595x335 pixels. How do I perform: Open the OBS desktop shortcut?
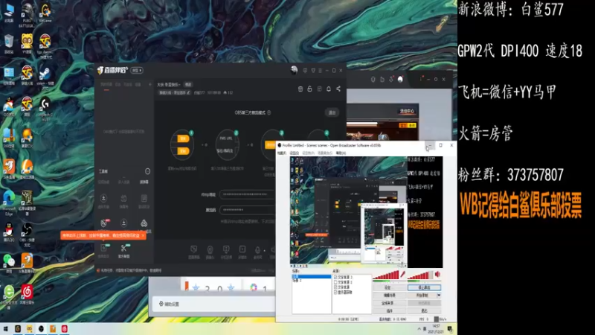[x=27, y=234]
